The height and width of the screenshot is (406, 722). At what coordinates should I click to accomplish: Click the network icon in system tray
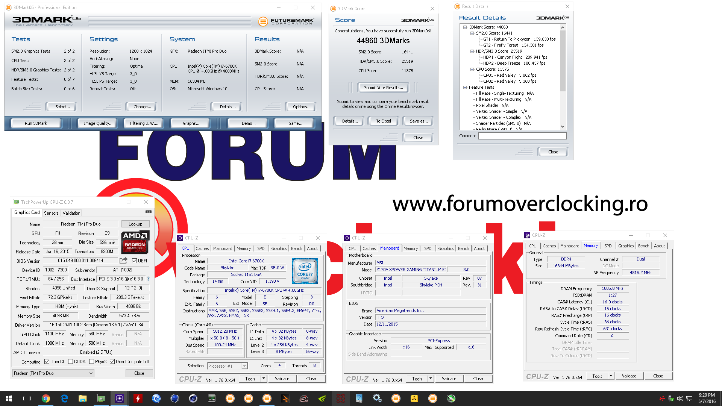coord(689,398)
